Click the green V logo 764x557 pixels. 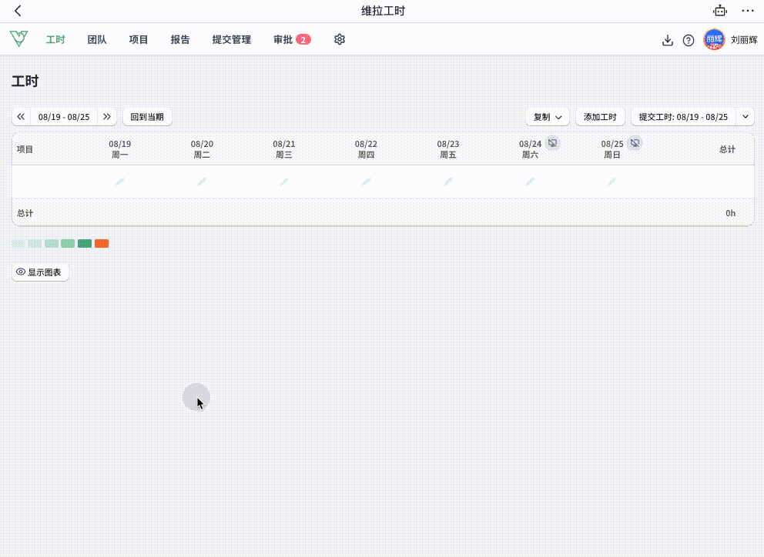[18, 38]
